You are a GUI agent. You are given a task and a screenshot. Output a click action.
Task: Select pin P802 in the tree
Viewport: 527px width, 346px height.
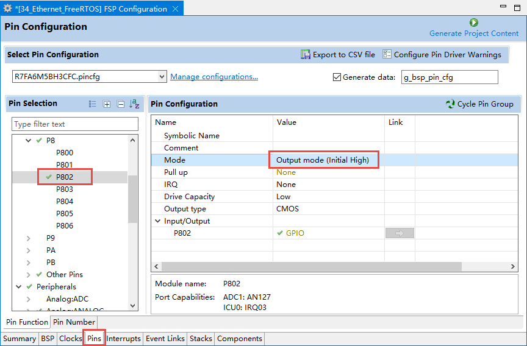[x=65, y=177]
